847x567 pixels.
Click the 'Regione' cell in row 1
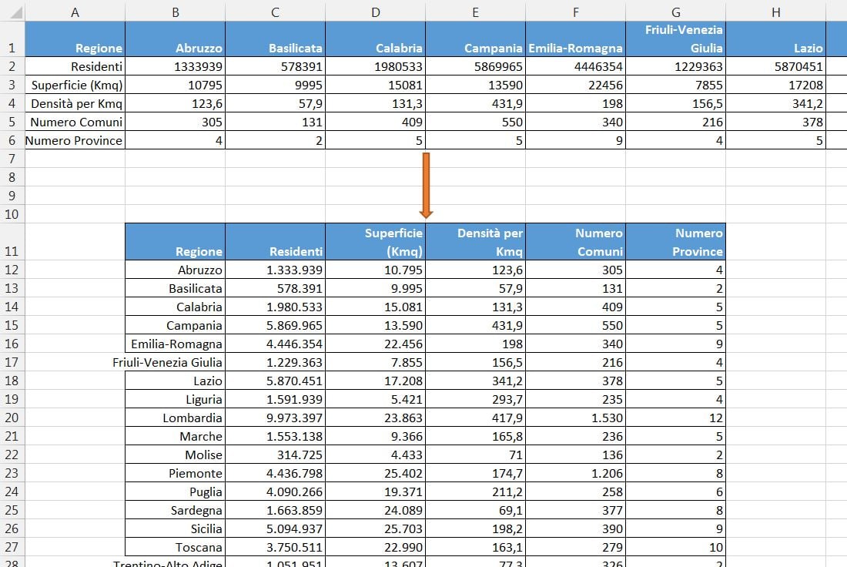75,39
